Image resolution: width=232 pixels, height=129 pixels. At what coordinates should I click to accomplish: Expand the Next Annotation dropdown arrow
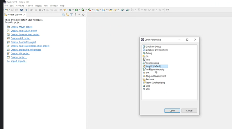(135, 10)
